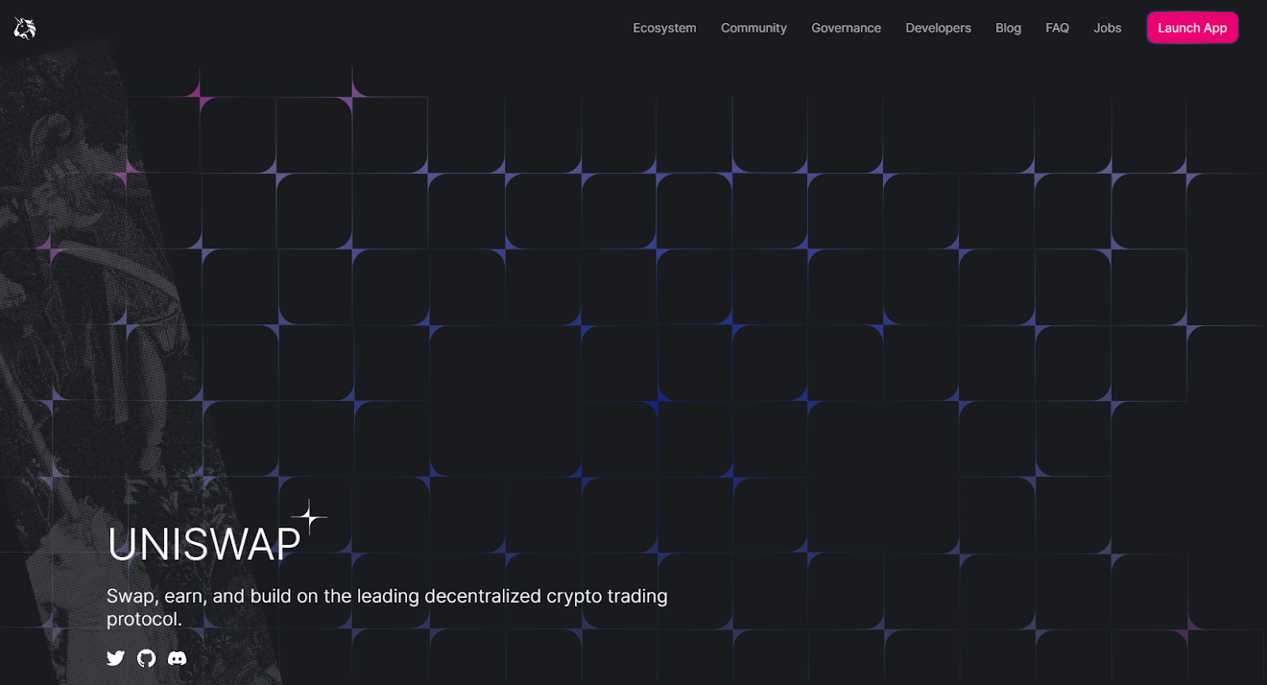Open the Developers nav link

(x=938, y=28)
